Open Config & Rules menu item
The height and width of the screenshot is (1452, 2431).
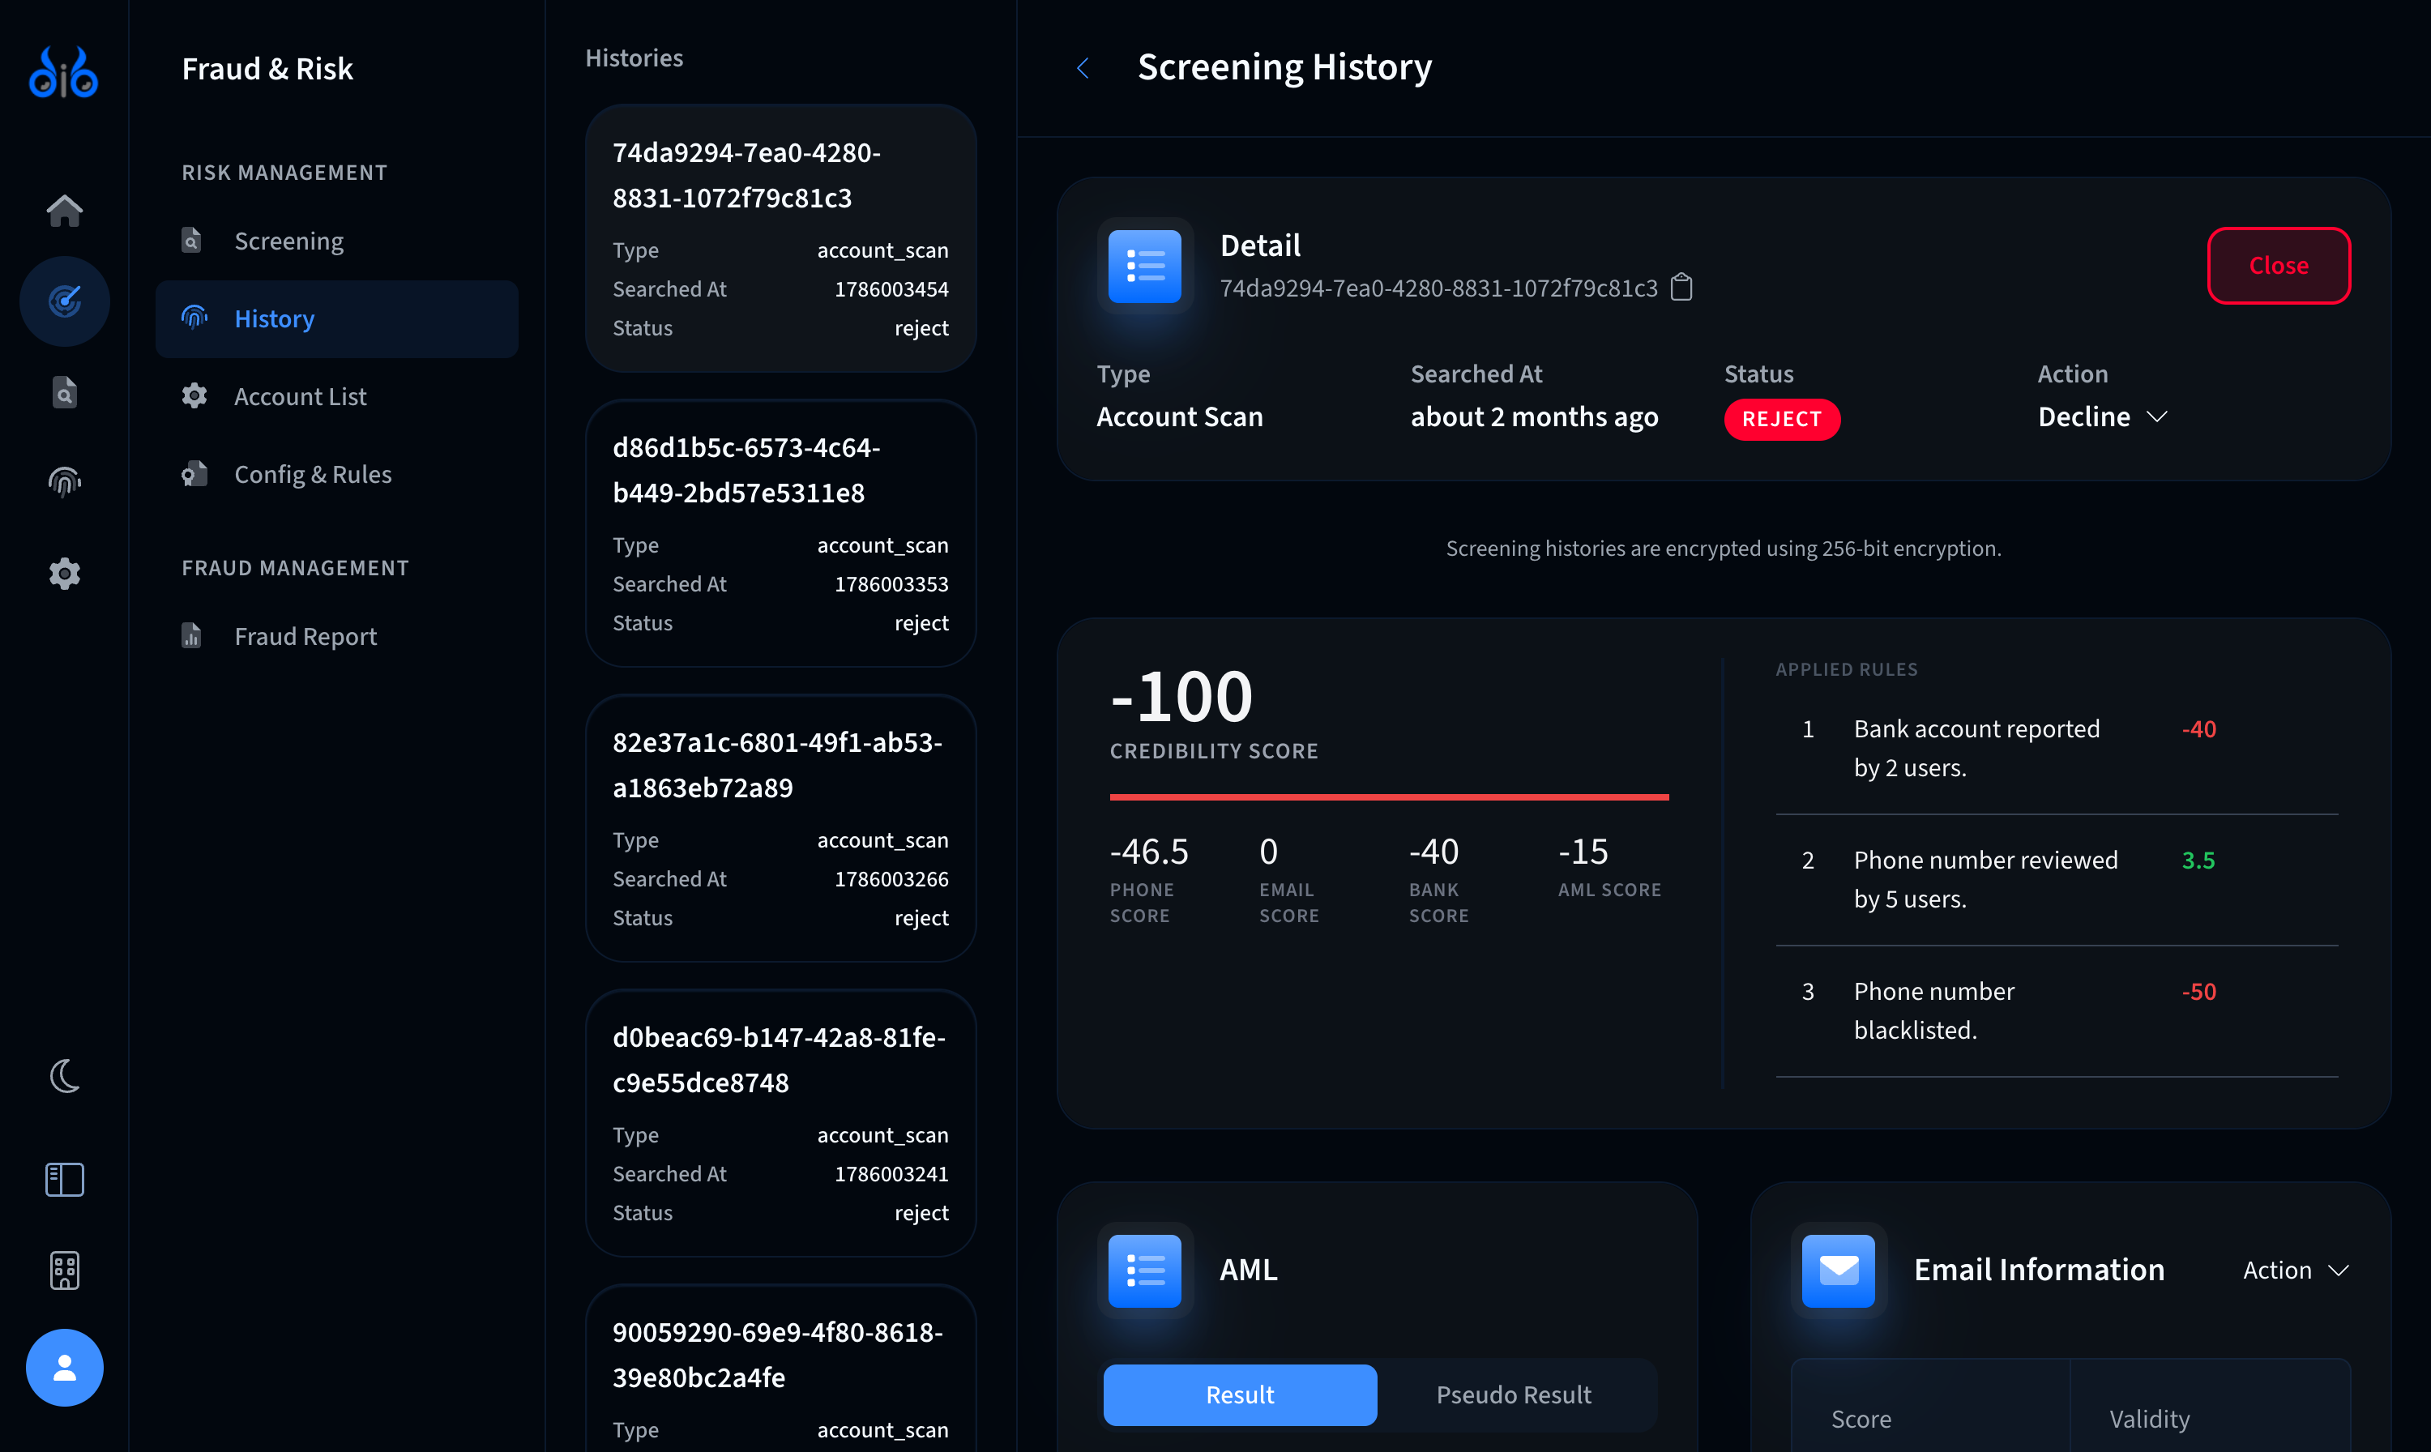336,475
